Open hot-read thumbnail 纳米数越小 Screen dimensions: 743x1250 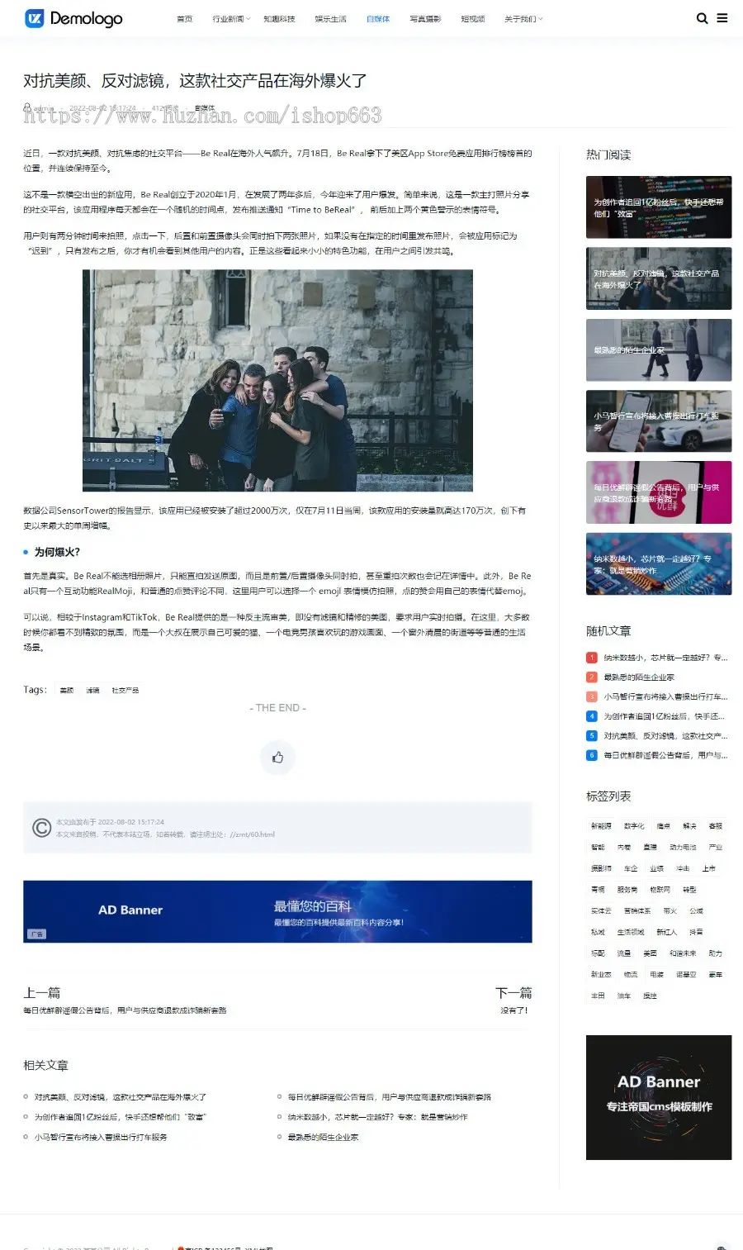pos(659,564)
